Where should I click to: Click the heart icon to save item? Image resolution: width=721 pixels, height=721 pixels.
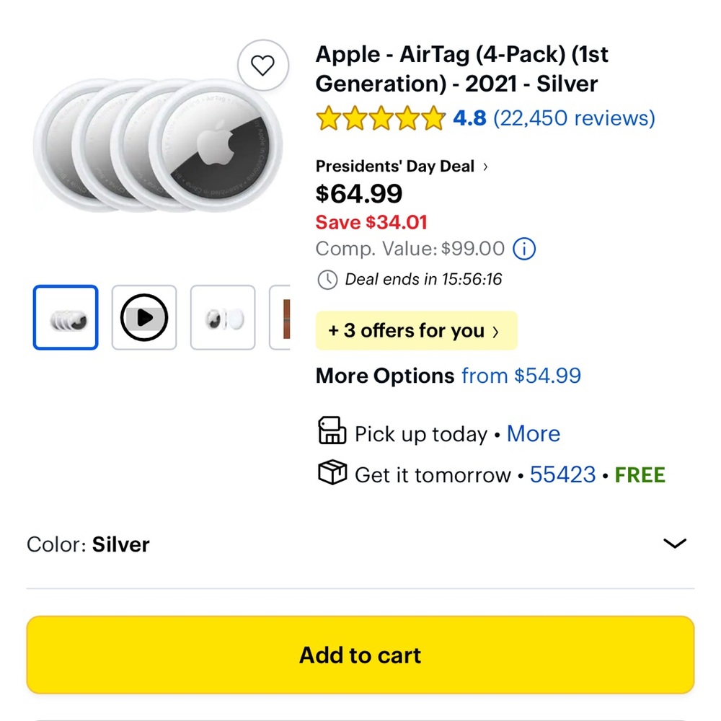(x=263, y=64)
